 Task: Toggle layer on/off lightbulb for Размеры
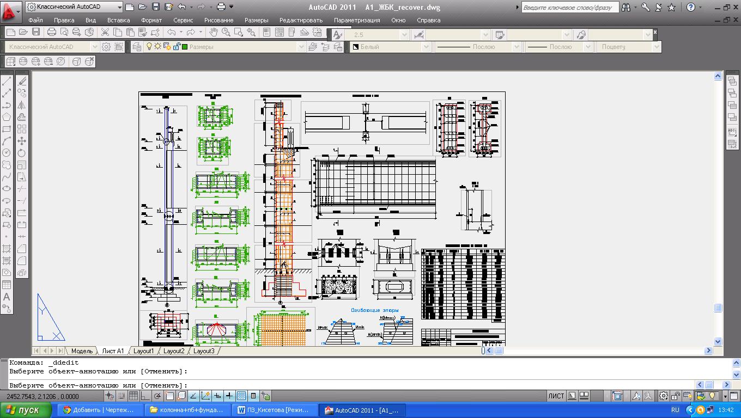pyautogui.click(x=149, y=47)
